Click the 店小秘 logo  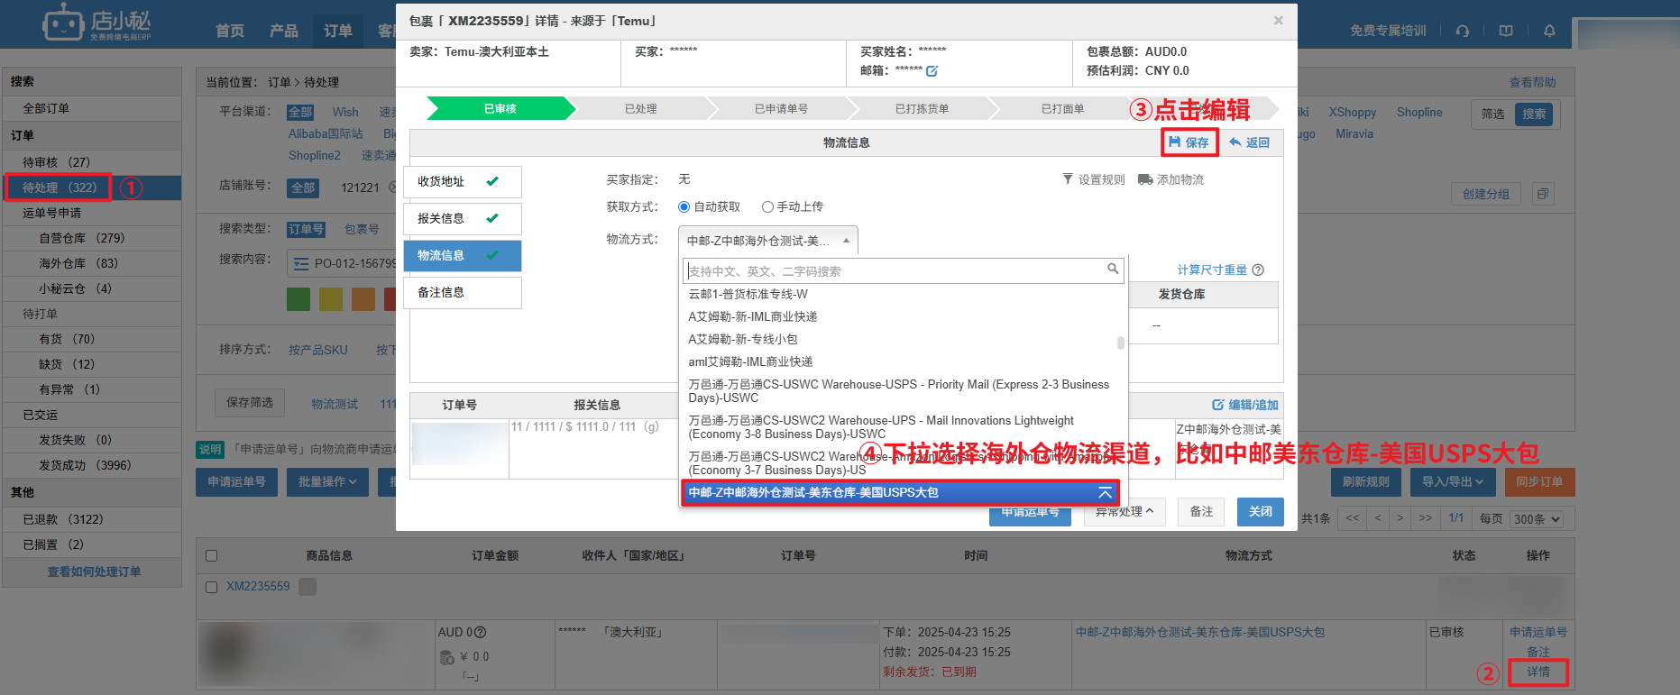96,23
